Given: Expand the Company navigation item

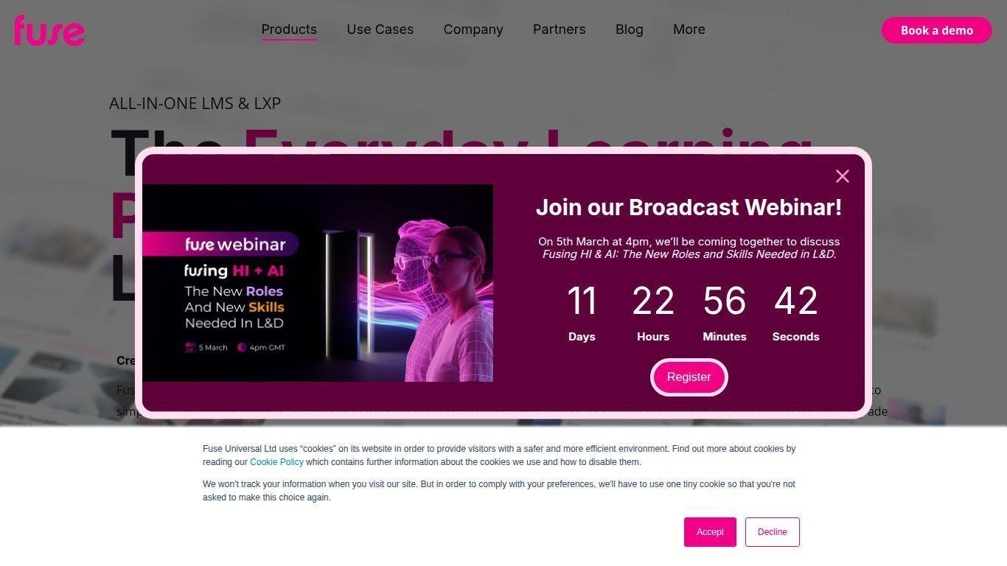Looking at the screenshot, I should click(473, 29).
